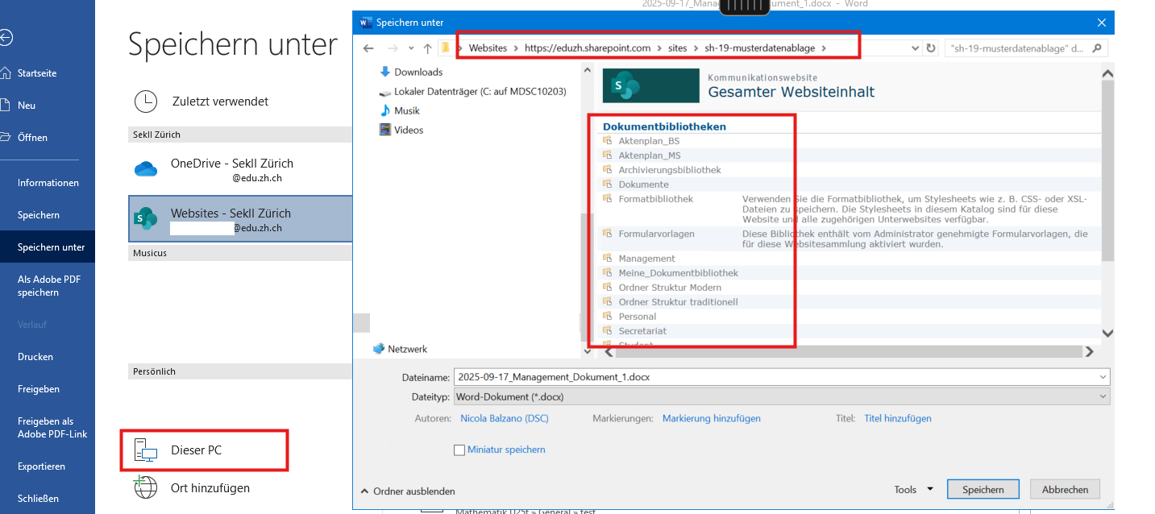Click the refresh button beside address bar
The width and height of the screenshot is (1155, 514).
click(932, 48)
